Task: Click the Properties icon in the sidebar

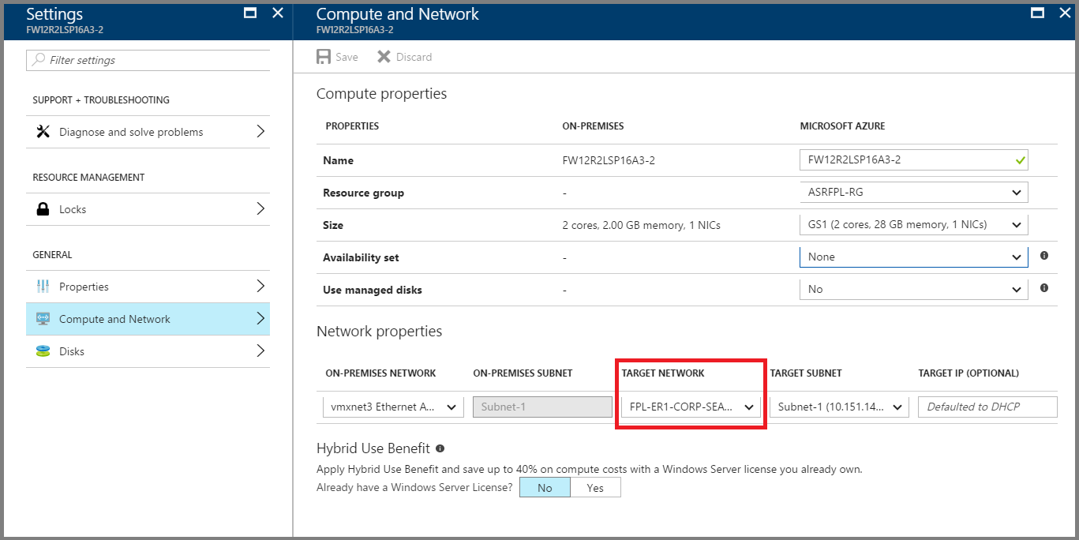Action: 43,286
